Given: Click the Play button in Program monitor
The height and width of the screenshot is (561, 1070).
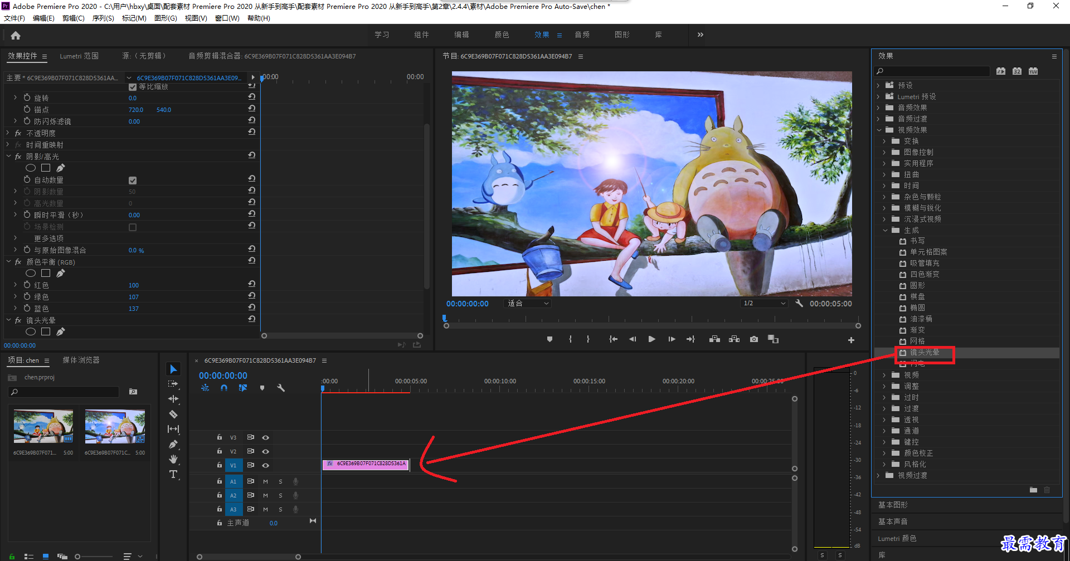Looking at the screenshot, I should (x=651, y=339).
